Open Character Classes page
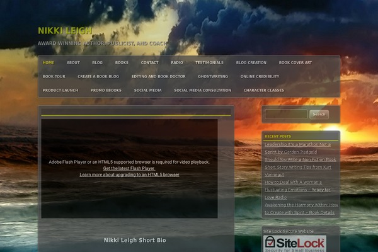The image size is (378, 252). (x=264, y=91)
